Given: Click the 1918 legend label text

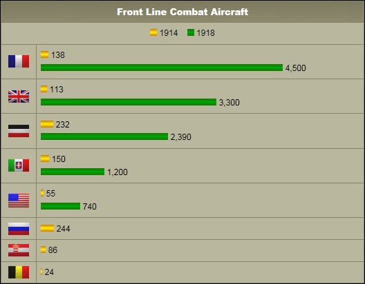Looking at the screenshot, I should (x=205, y=33).
